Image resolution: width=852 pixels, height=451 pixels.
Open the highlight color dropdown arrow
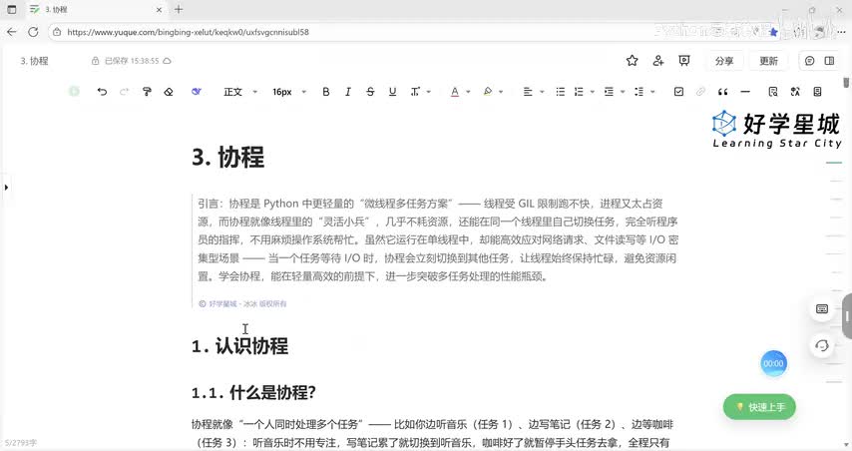pyautogui.click(x=501, y=92)
